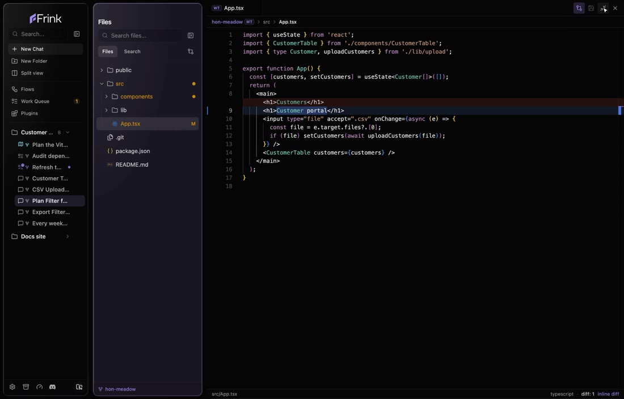This screenshot has height=399, width=624.
Task: Collapse the src folder chevron
Action: coord(102,84)
